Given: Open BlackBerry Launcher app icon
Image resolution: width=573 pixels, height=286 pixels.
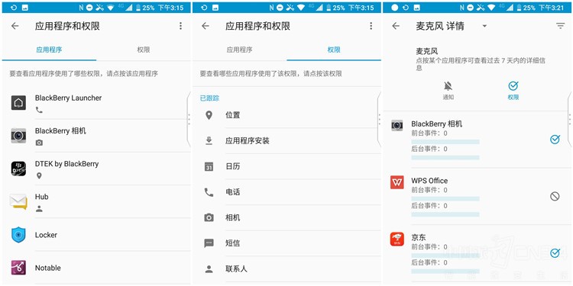Looking at the screenshot, I should 18,103.
